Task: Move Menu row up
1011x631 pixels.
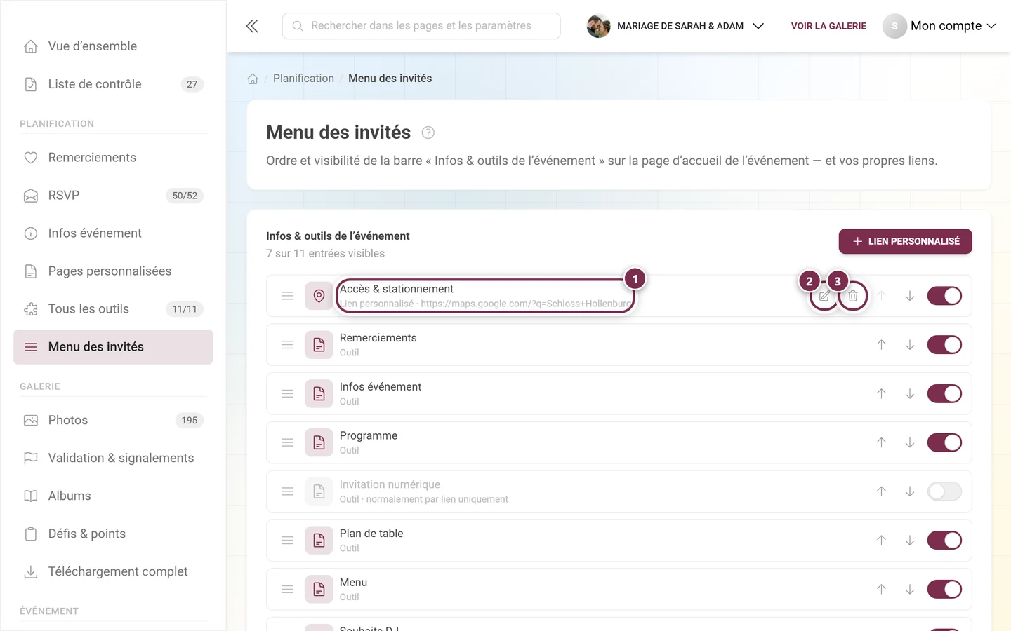Action: pos(881,590)
